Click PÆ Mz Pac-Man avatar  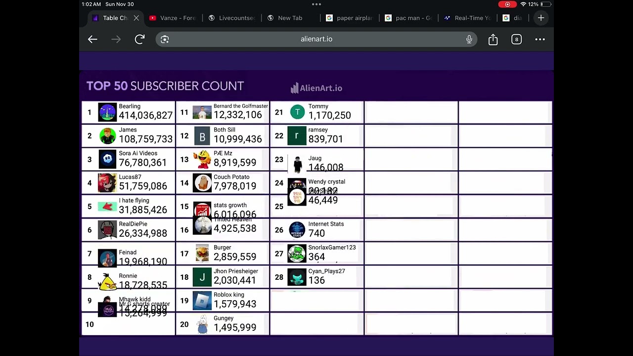pyautogui.click(x=202, y=159)
